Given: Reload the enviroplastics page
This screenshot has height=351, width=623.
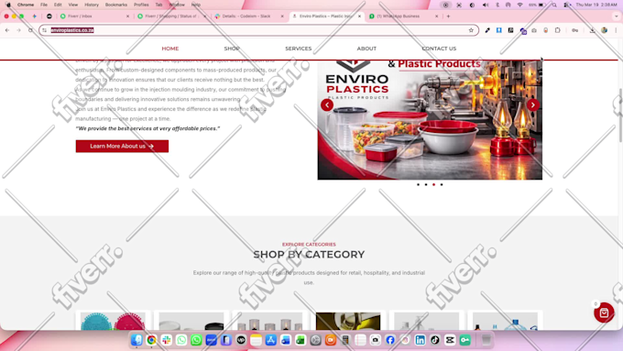Looking at the screenshot, I should [x=30, y=30].
